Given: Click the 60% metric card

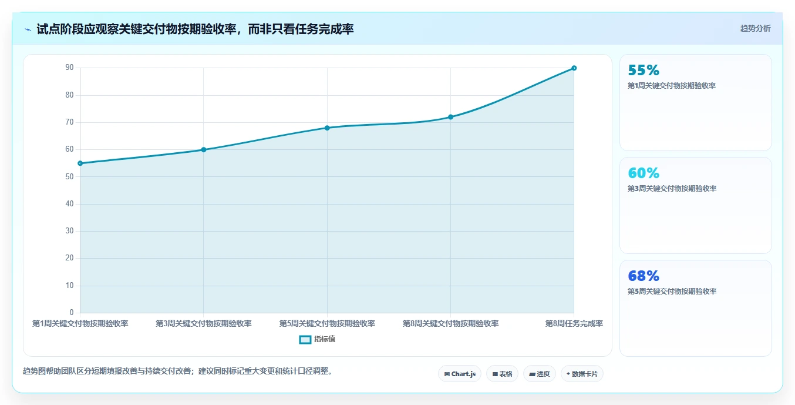Looking at the screenshot, I should pyautogui.click(x=695, y=206).
